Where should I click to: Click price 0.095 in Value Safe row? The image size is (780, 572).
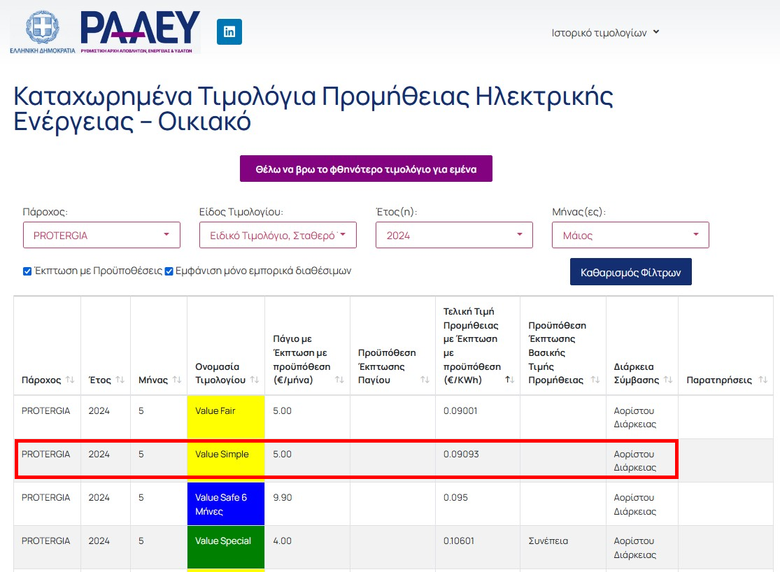[455, 497]
